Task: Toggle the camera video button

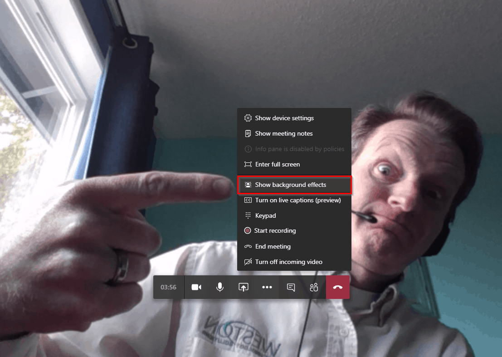Action: tap(196, 287)
